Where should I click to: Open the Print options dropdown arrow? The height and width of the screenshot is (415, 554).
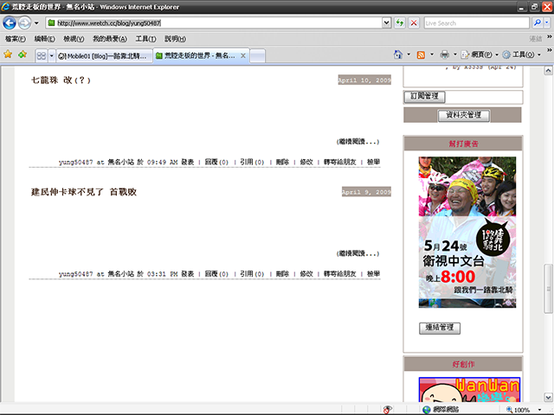455,54
